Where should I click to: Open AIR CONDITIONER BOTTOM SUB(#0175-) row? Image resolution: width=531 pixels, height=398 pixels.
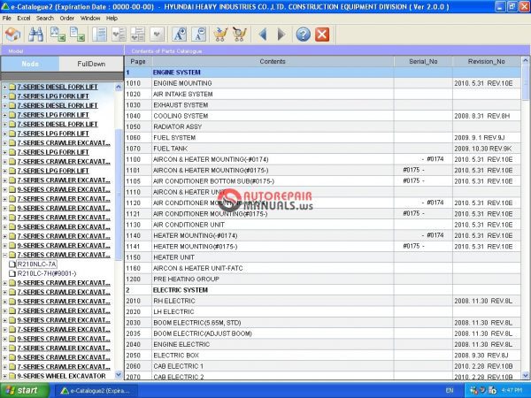point(323,181)
